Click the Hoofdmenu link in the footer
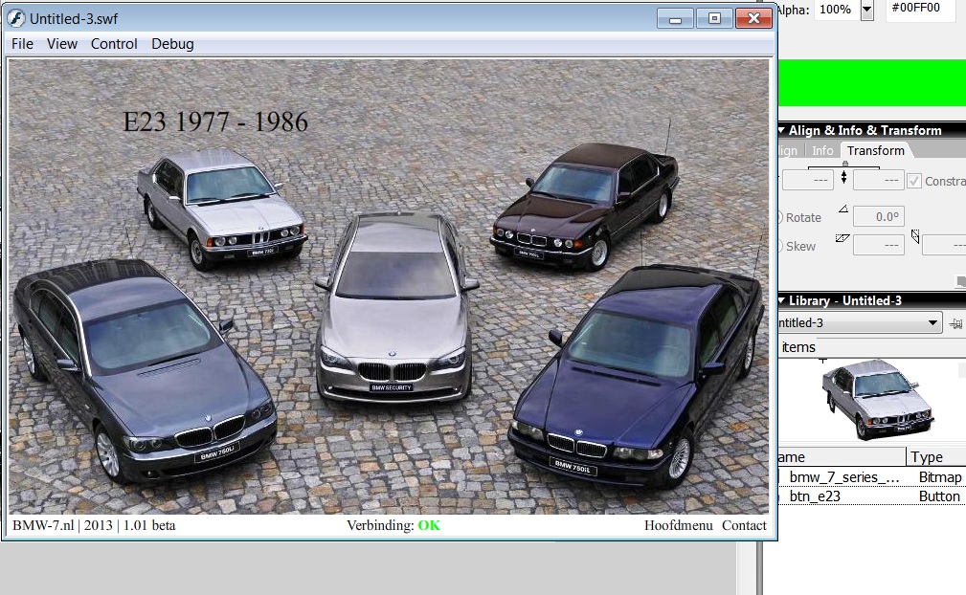The height and width of the screenshot is (595, 966). click(x=678, y=525)
